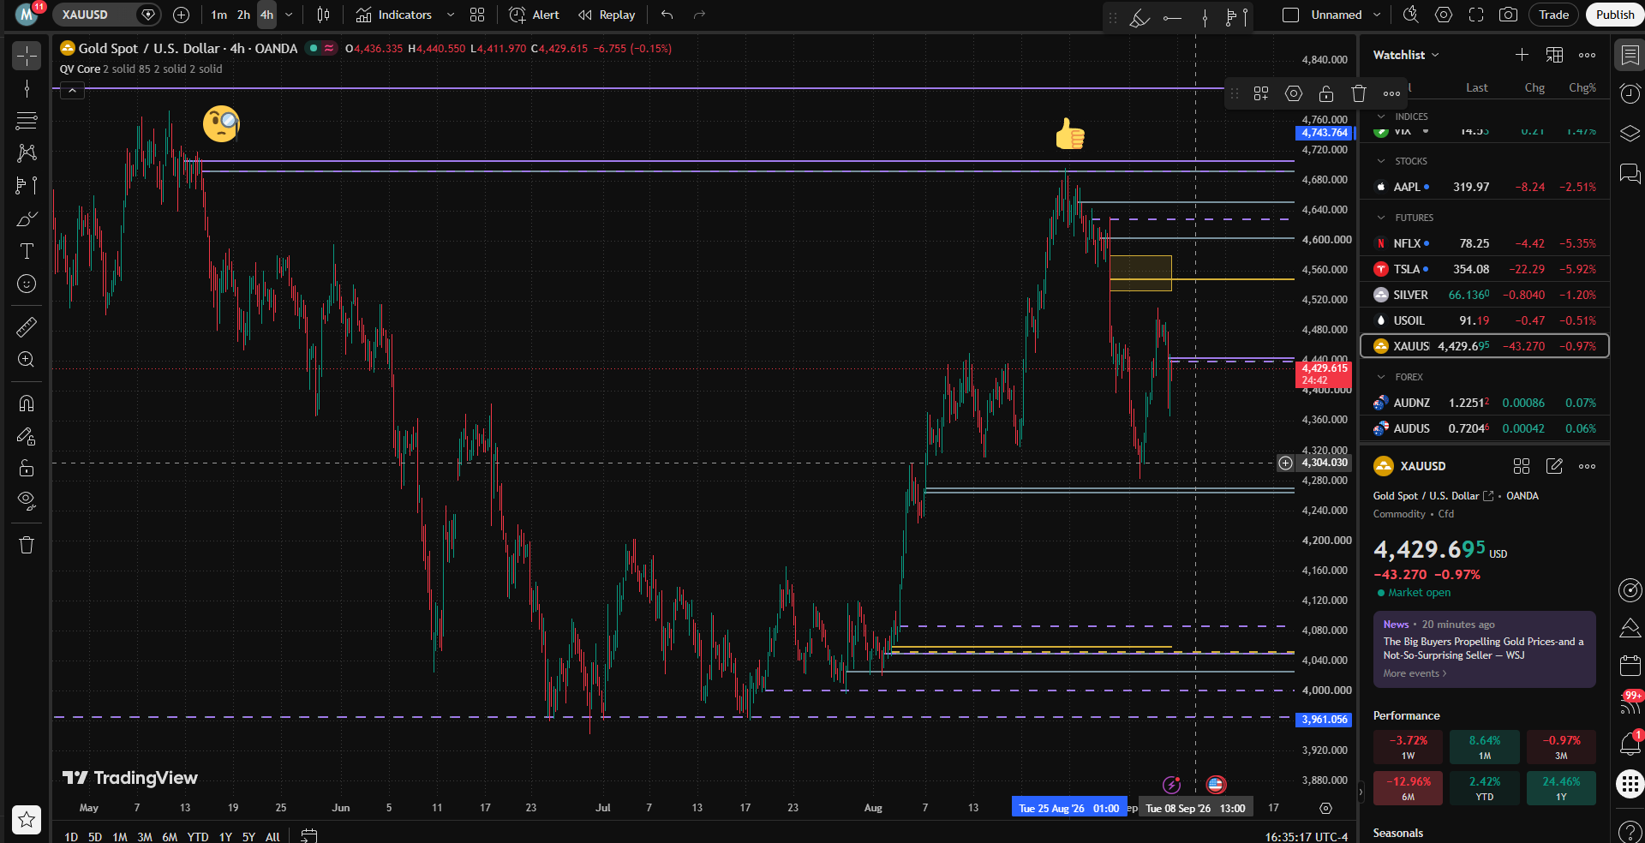
Task: Select the brush drawing tool
Action: click(27, 218)
